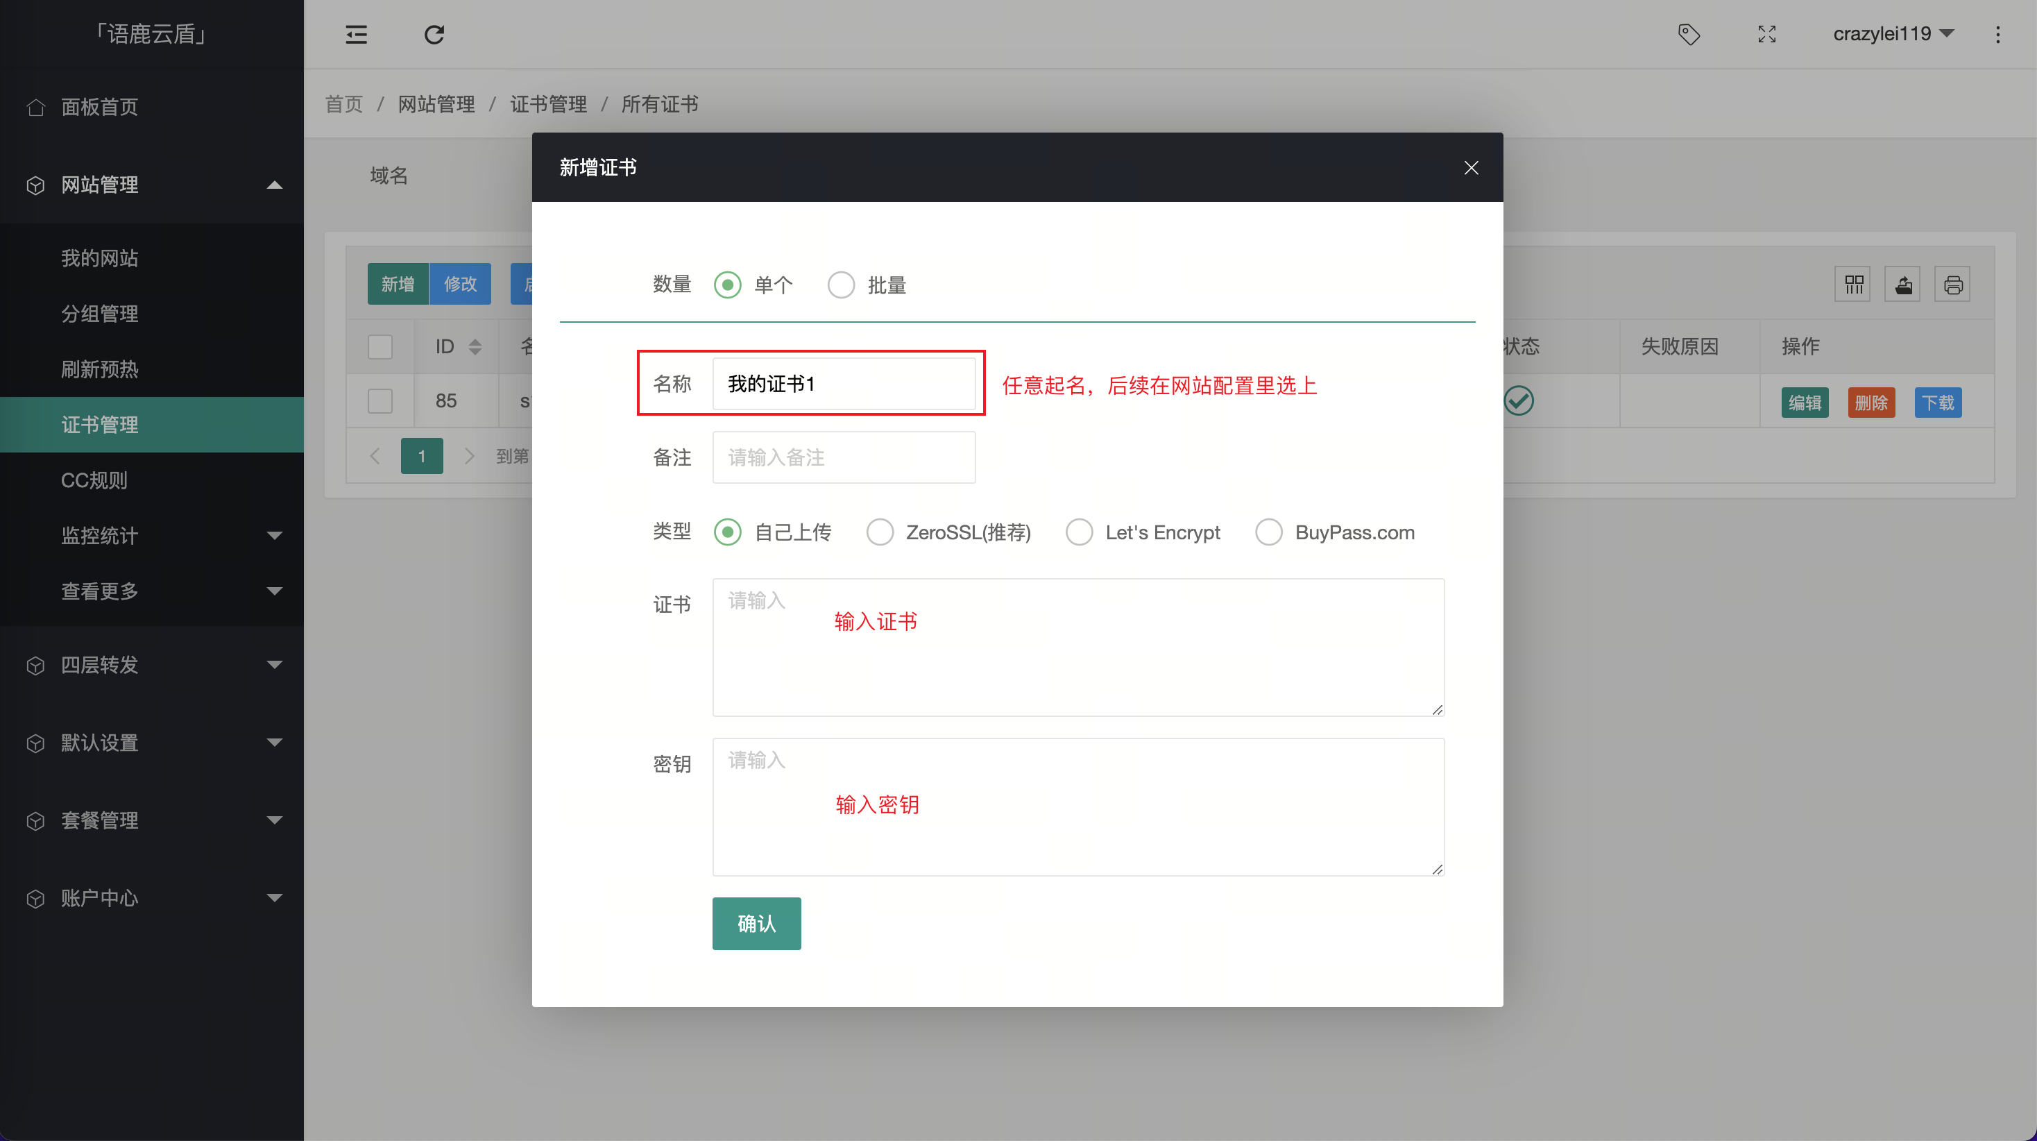Viewport: 2037px width, 1141px height.
Task: Focus the 名称 input field
Action: [x=844, y=384]
